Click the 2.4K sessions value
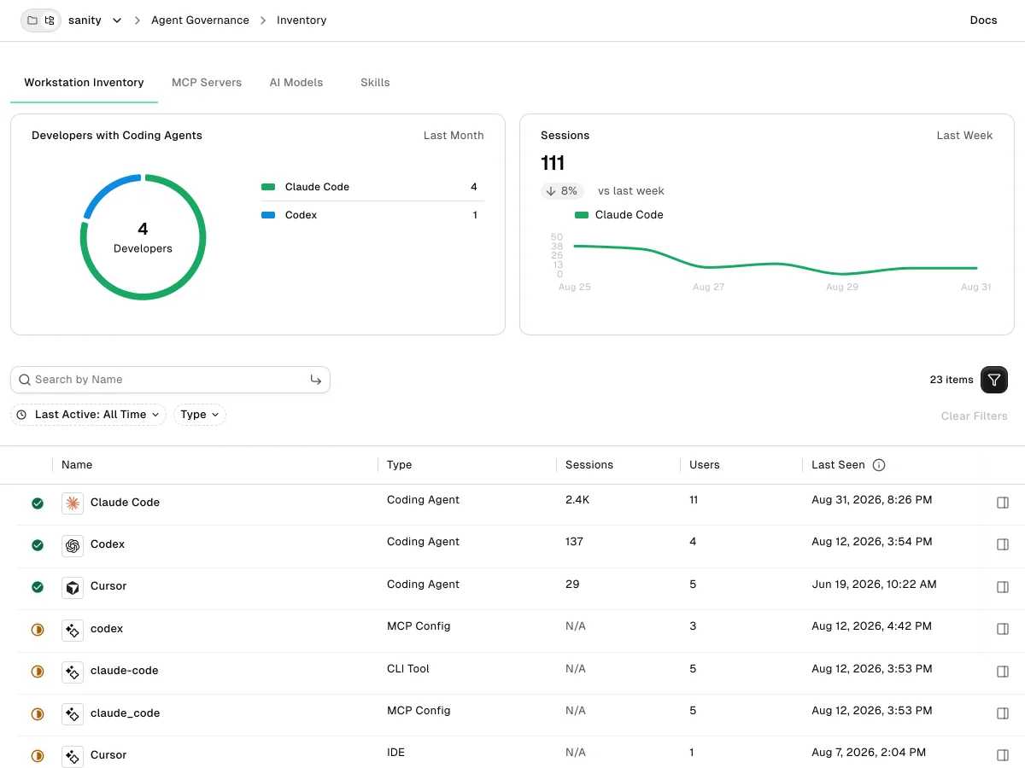The width and height of the screenshot is (1025, 768). (x=577, y=500)
